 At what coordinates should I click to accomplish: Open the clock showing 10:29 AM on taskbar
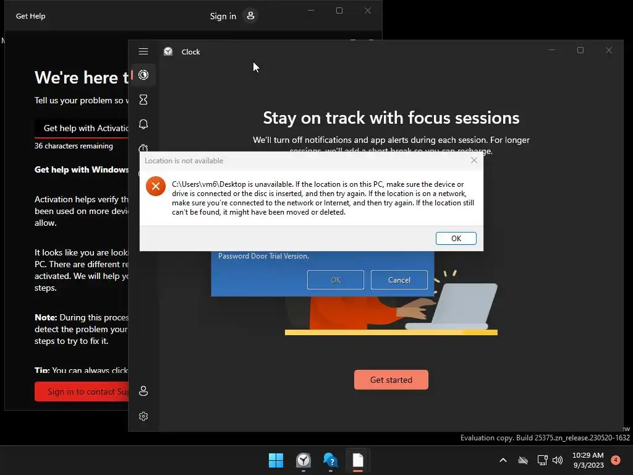(x=588, y=460)
